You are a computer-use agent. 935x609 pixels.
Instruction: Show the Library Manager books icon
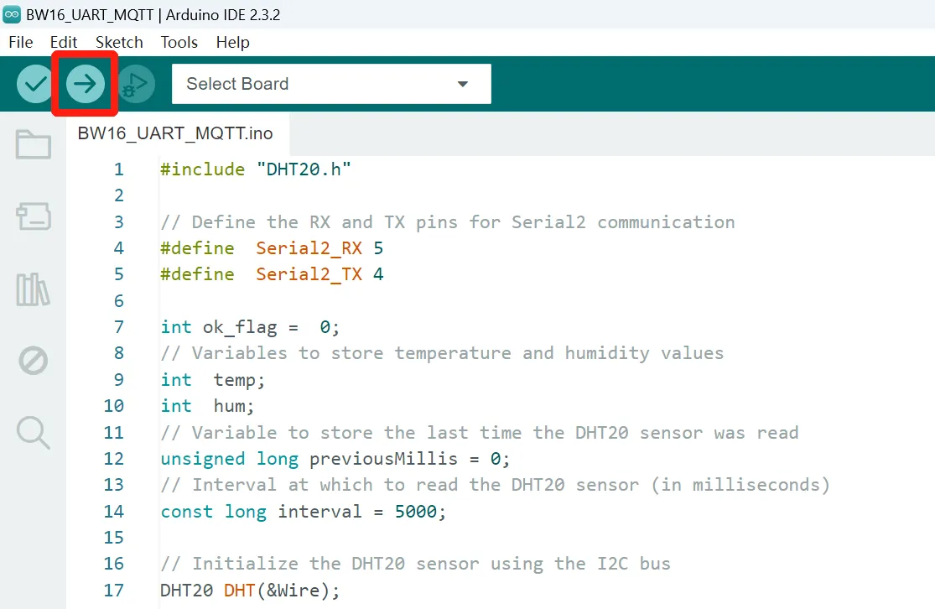[34, 289]
